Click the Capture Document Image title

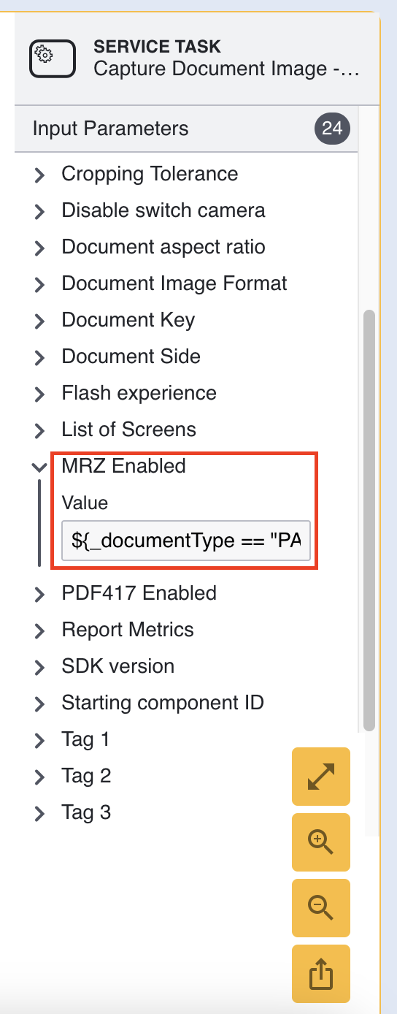click(x=226, y=70)
